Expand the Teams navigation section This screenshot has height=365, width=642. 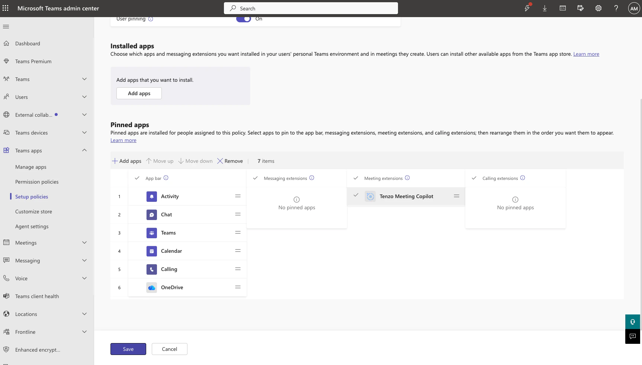84,79
